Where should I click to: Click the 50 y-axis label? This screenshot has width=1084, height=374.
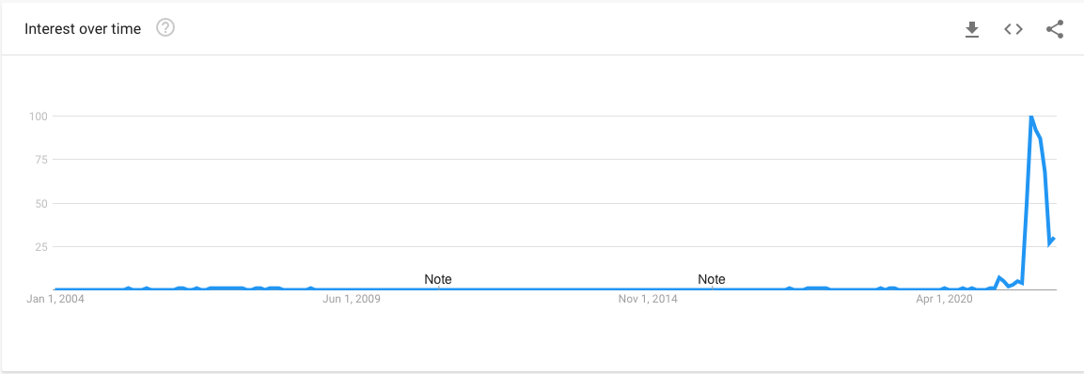40,203
